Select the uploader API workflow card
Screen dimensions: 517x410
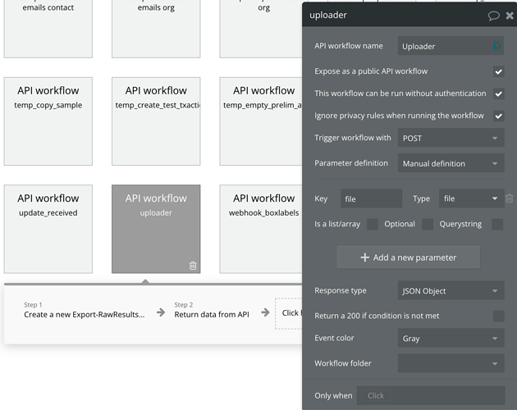point(156,229)
